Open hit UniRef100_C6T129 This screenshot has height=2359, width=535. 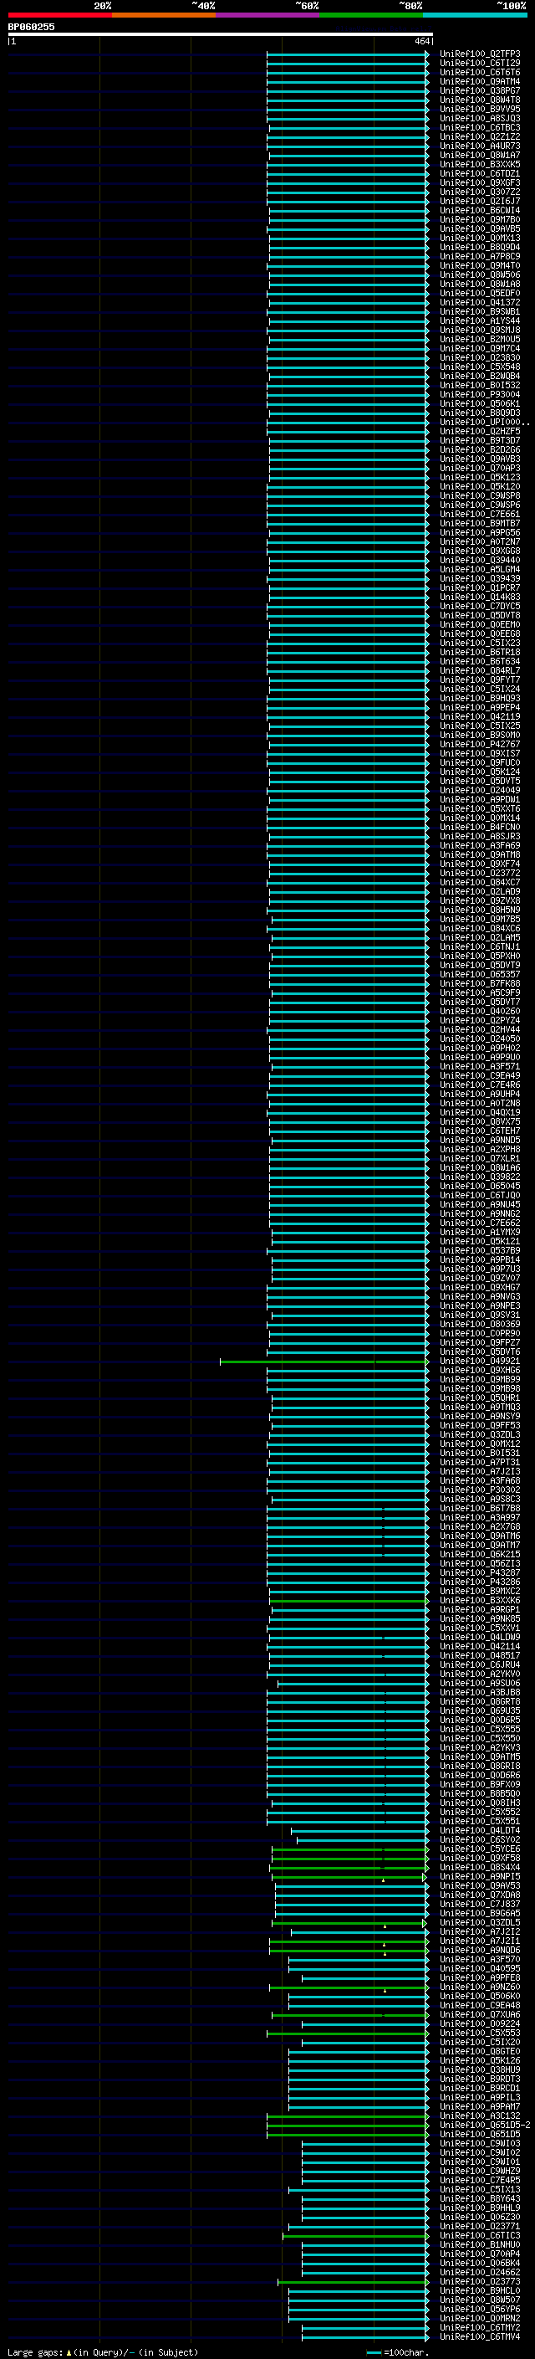click(480, 64)
